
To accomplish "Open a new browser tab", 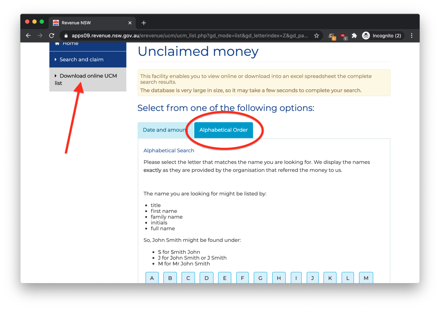I will pyautogui.click(x=144, y=23).
